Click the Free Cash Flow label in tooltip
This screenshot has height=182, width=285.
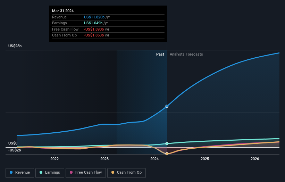coord(65,29)
